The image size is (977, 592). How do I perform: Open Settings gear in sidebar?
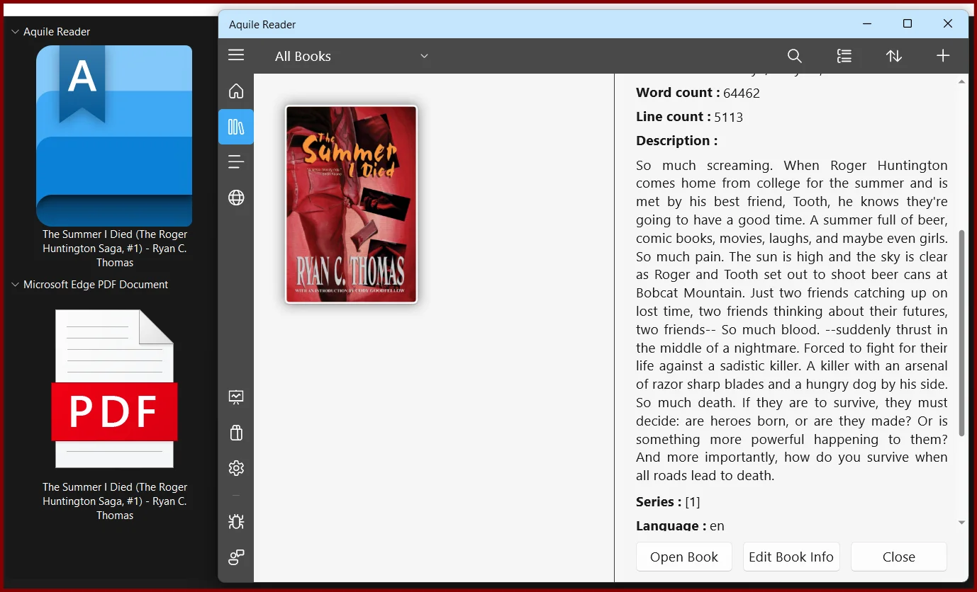pos(236,468)
